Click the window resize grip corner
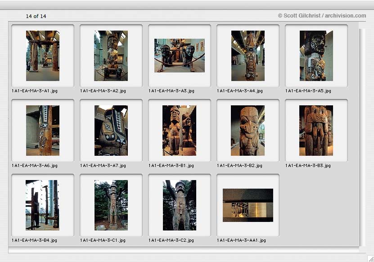Viewport: 374px width, 262px height. coord(370,259)
